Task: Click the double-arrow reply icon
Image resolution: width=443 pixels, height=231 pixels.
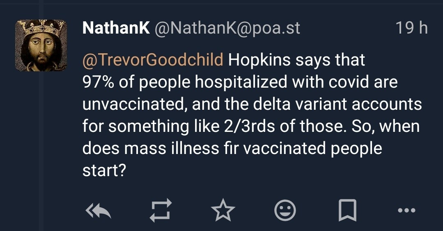Action: (98, 211)
